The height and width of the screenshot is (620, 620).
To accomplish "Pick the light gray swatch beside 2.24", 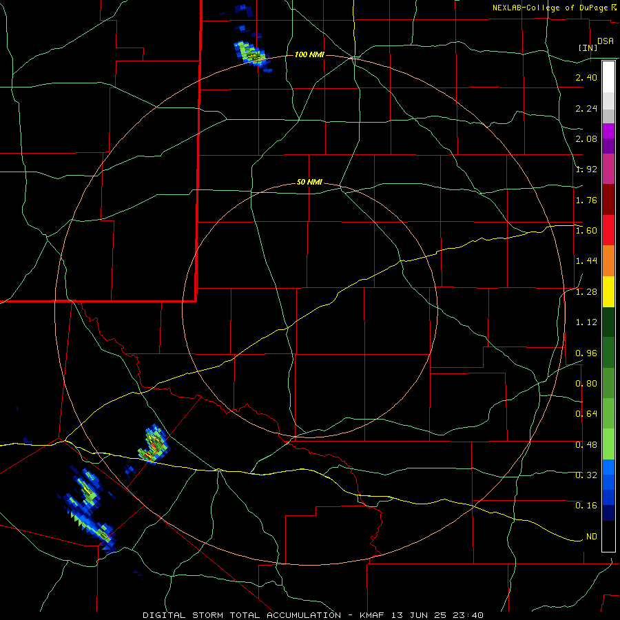I will click(608, 101).
